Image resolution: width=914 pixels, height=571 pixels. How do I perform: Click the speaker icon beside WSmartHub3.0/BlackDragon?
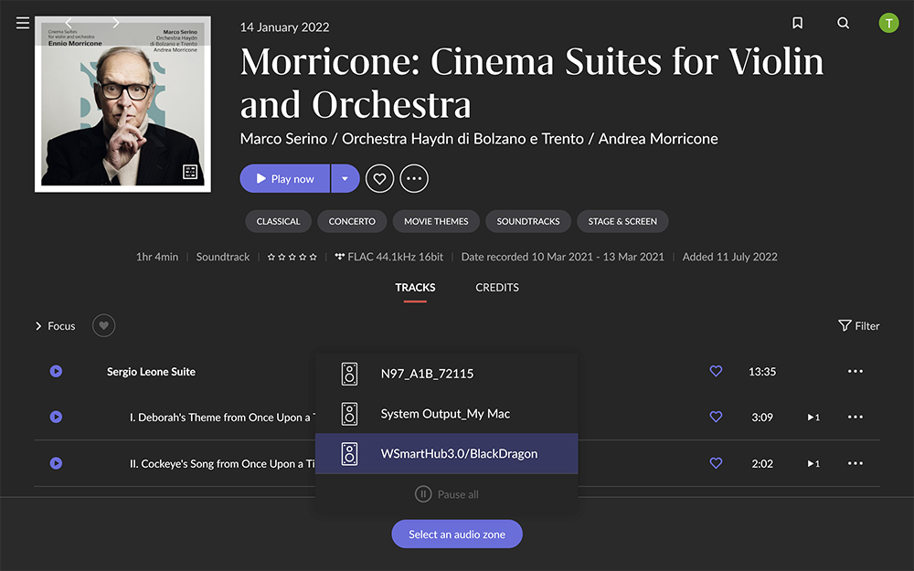pyautogui.click(x=349, y=453)
